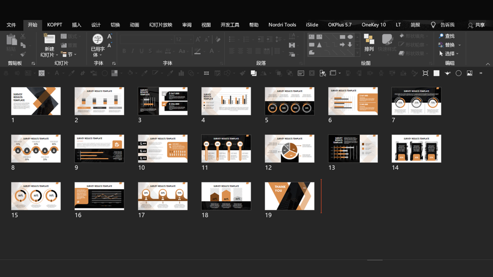Switch to the iSlide tab
This screenshot has height=277, width=493.
(312, 25)
